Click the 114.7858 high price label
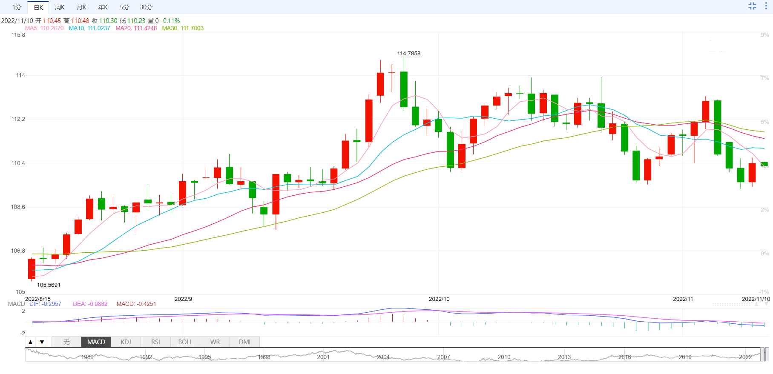The height and width of the screenshot is (374, 773). pyautogui.click(x=409, y=54)
